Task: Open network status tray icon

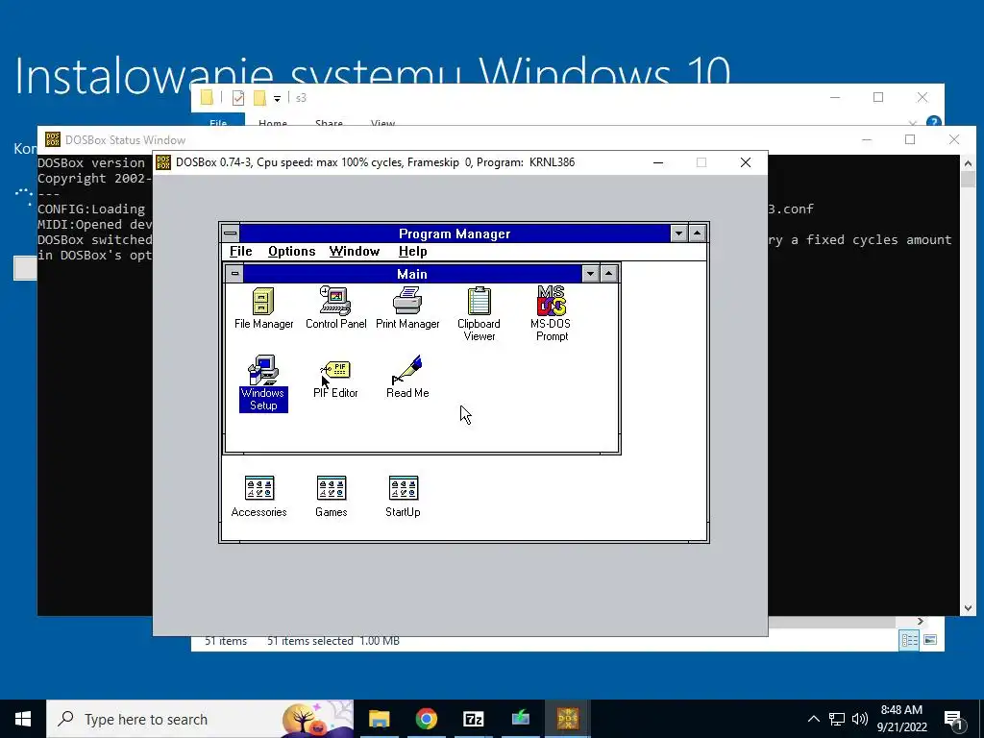Action: (x=837, y=719)
